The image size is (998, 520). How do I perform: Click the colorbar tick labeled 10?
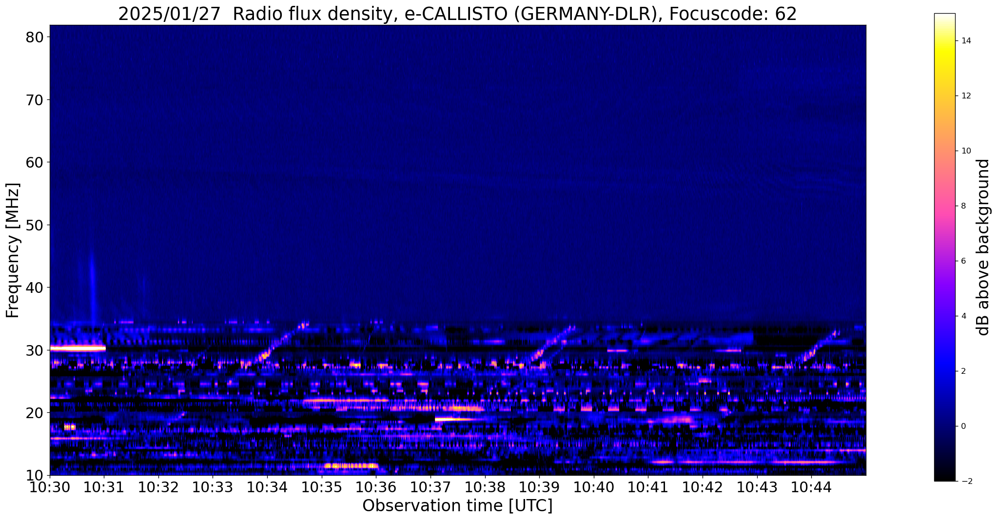click(965, 151)
